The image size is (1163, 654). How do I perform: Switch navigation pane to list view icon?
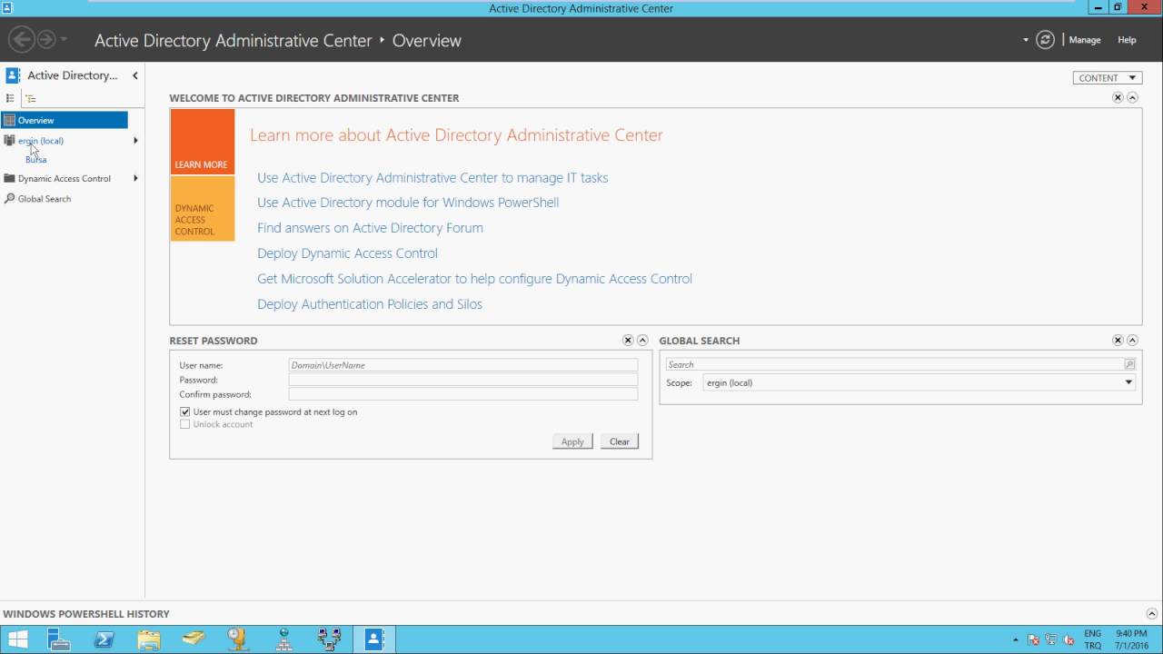tap(11, 98)
